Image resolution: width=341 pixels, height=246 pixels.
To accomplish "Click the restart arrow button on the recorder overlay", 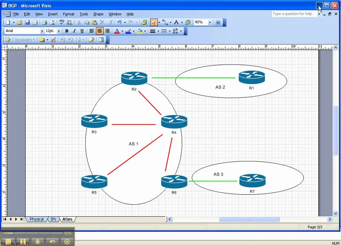I will [x=52, y=242].
